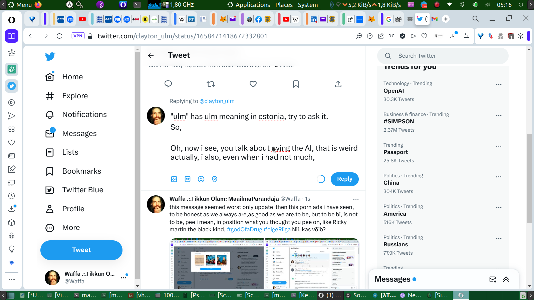The width and height of the screenshot is (534, 300).
Task: Take a snapshot with the camera icon
Action: (x=391, y=36)
